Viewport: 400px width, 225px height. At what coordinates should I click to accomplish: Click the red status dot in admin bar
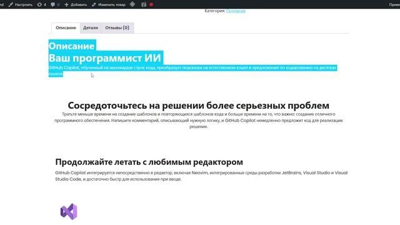(x=151, y=4)
